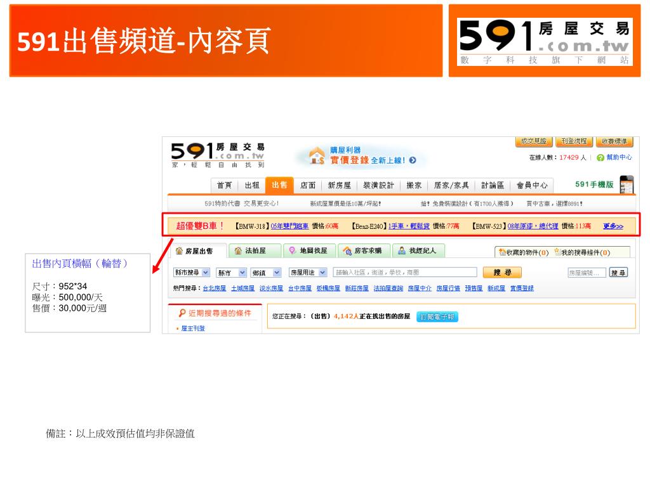This screenshot has height=487, width=650.
Task: Click the magnifier icon by 近期搜尋過的條件
Action: [182, 313]
